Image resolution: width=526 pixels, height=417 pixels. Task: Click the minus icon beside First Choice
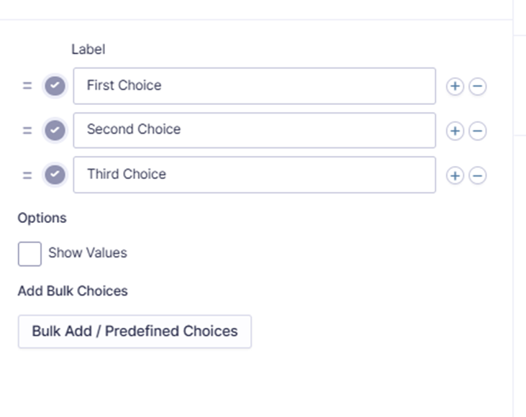pyautogui.click(x=478, y=87)
